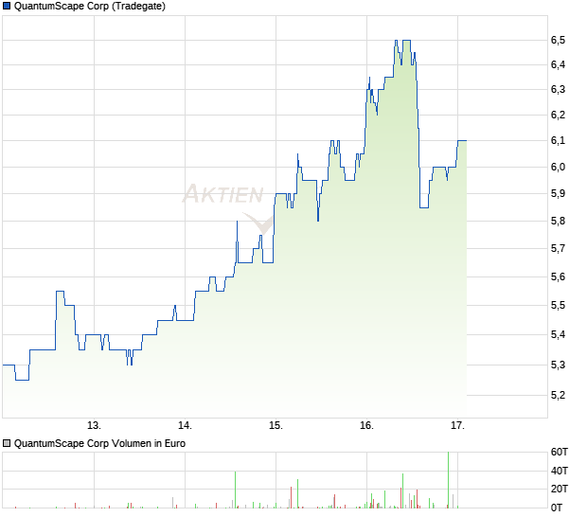Click the 0T volume axis label
587x517 pixels.
(x=557, y=508)
